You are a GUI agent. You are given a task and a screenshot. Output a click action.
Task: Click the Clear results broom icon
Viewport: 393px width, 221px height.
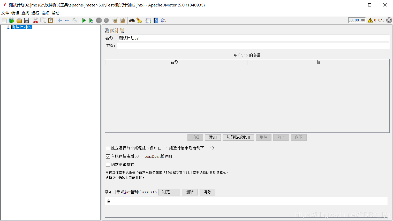115,20
